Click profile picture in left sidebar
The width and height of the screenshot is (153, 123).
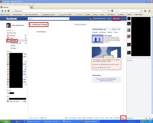9,25
